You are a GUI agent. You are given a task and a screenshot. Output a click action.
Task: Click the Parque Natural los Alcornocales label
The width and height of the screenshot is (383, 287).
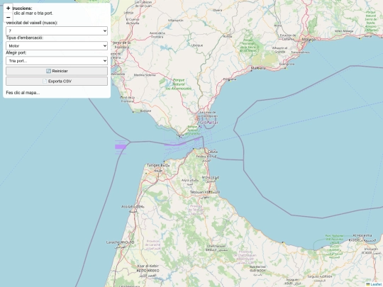[x=179, y=84]
